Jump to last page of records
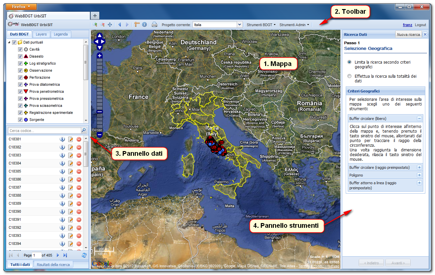The height and width of the screenshot is (275, 435). coord(65,255)
